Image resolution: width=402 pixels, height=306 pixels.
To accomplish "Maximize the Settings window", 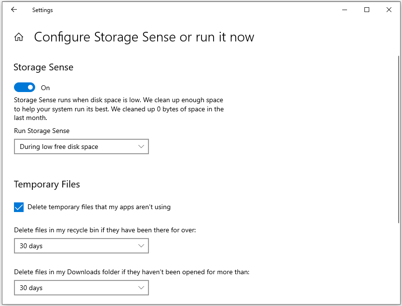I will tap(366, 10).
